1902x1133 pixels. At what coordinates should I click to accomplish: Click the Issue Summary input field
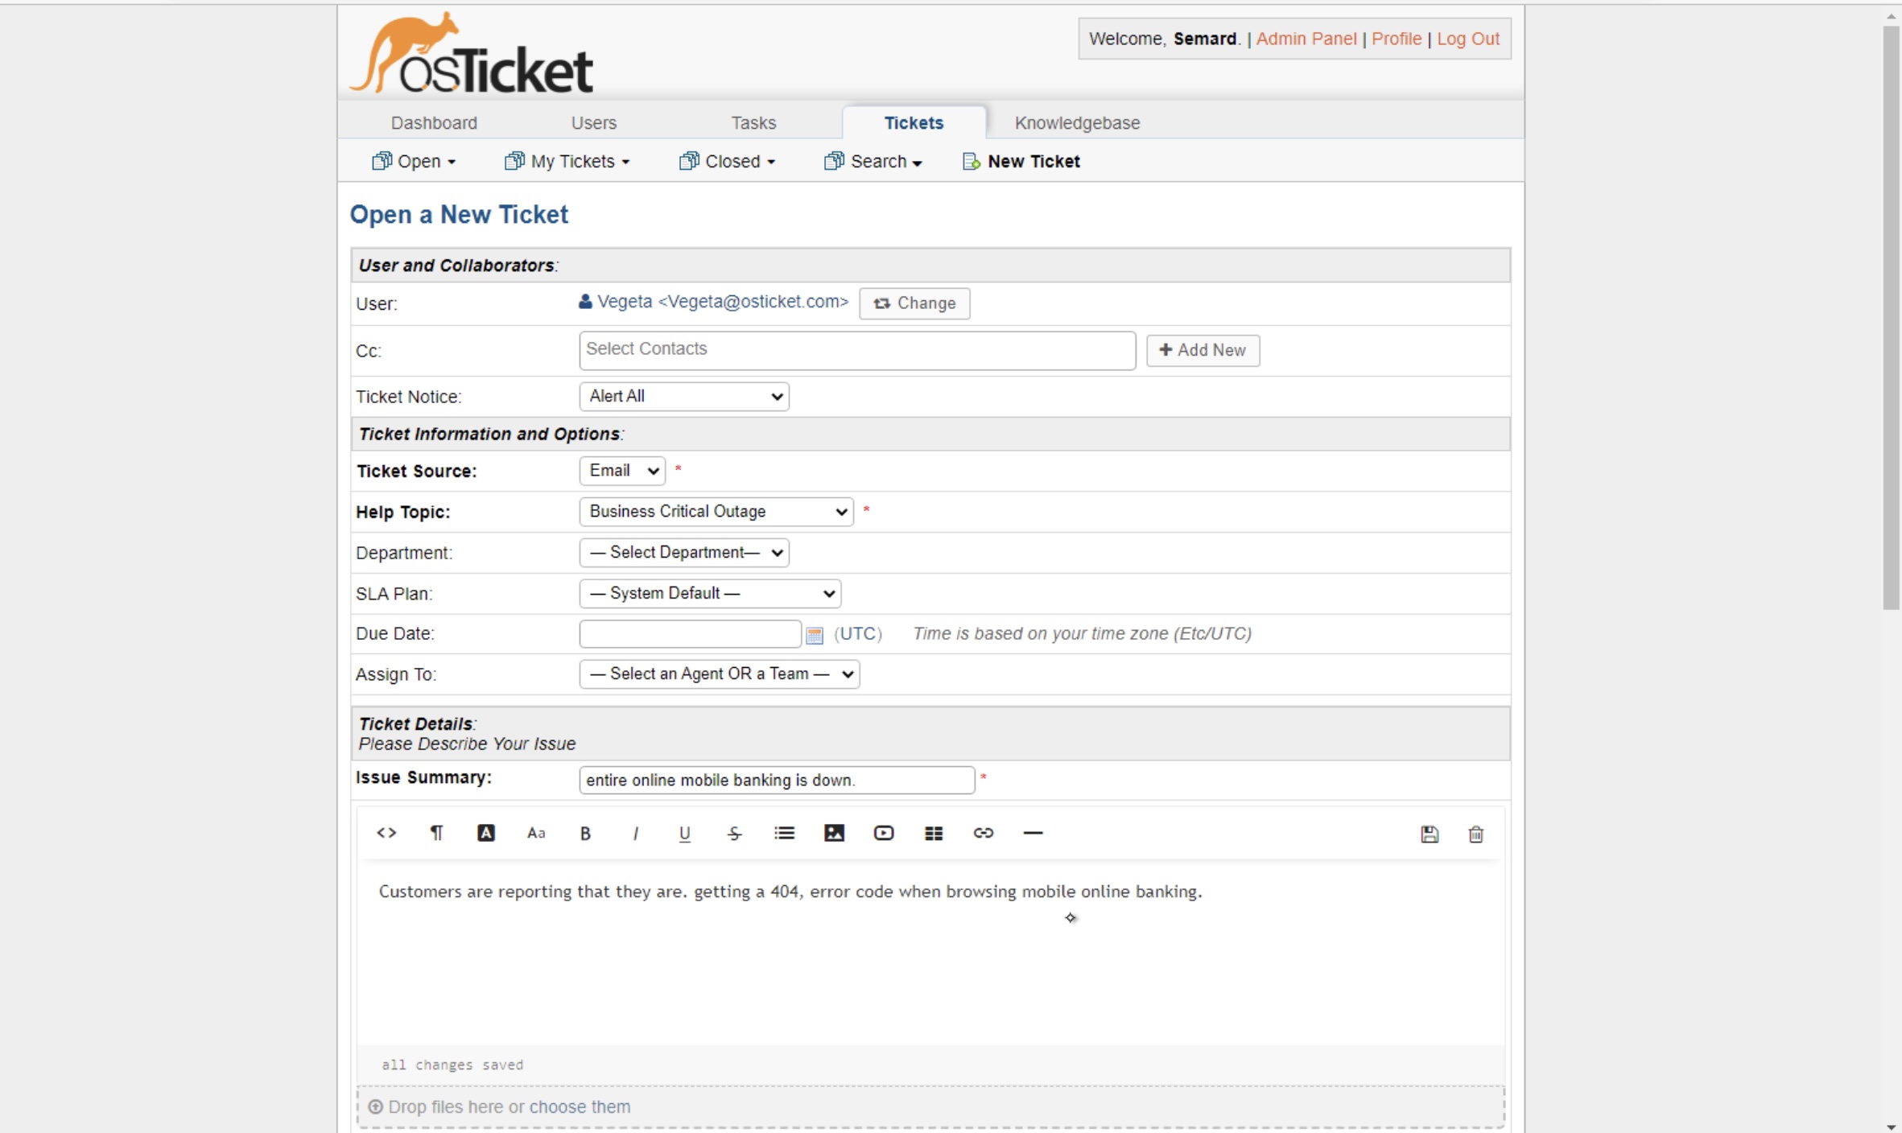776,780
